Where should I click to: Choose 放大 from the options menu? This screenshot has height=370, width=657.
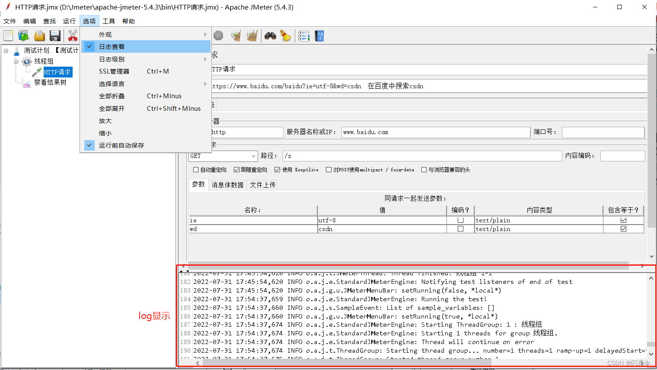146,121
